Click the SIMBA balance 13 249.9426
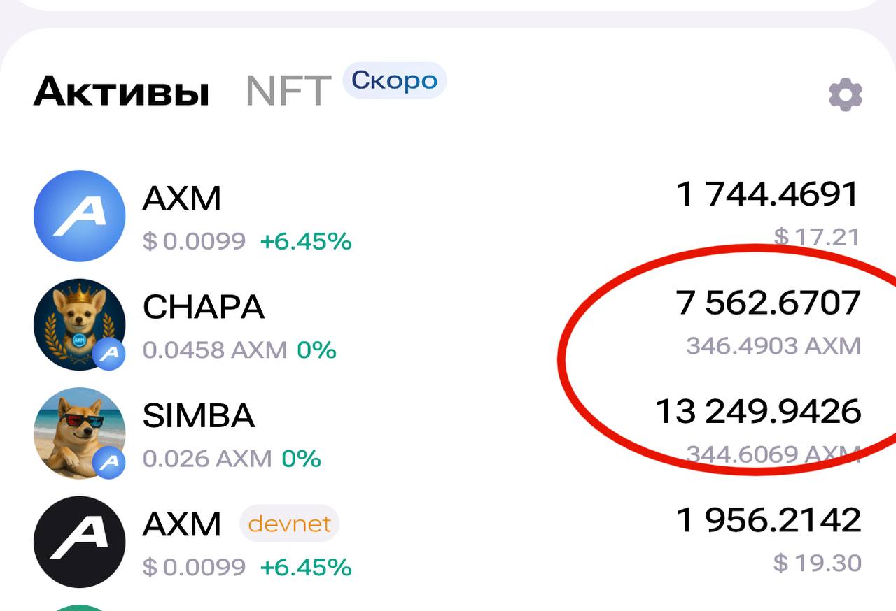This screenshot has height=611, width=896. [x=759, y=412]
